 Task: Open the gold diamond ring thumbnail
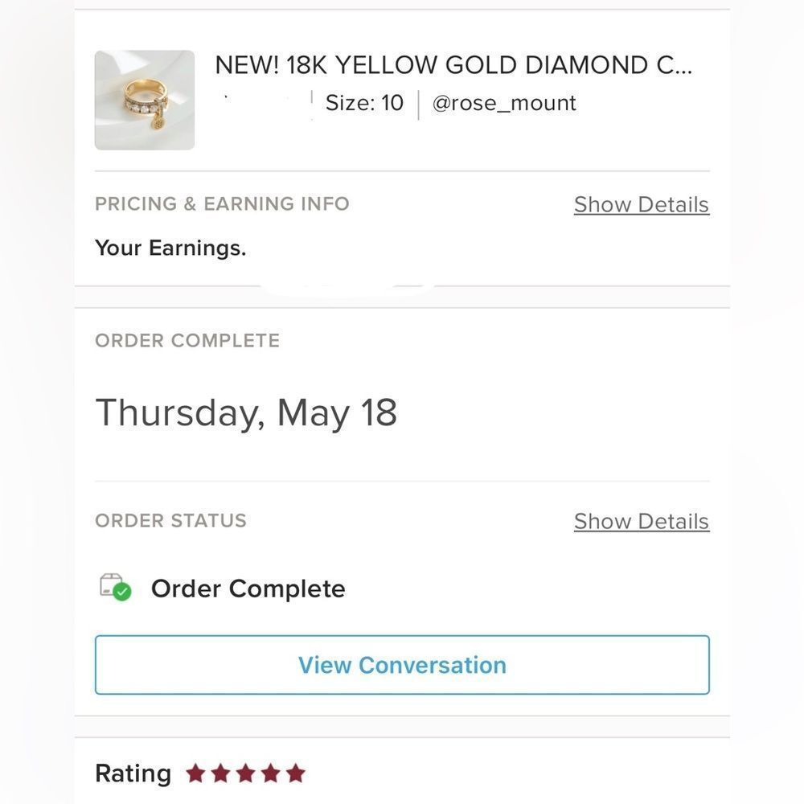(145, 100)
